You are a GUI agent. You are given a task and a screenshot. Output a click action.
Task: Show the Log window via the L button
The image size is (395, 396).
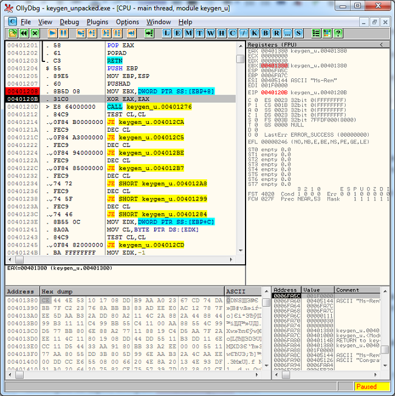point(167,33)
